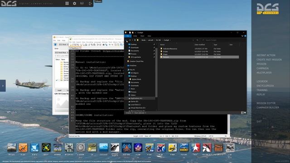The height and width of the screenshot is (163, 290).
Task: Open MISSION EDITOR from the DCS menu
Action: 266,103
